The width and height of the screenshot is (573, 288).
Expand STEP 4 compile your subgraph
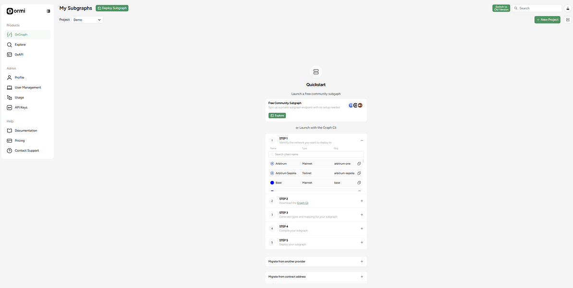click(362, 228)
